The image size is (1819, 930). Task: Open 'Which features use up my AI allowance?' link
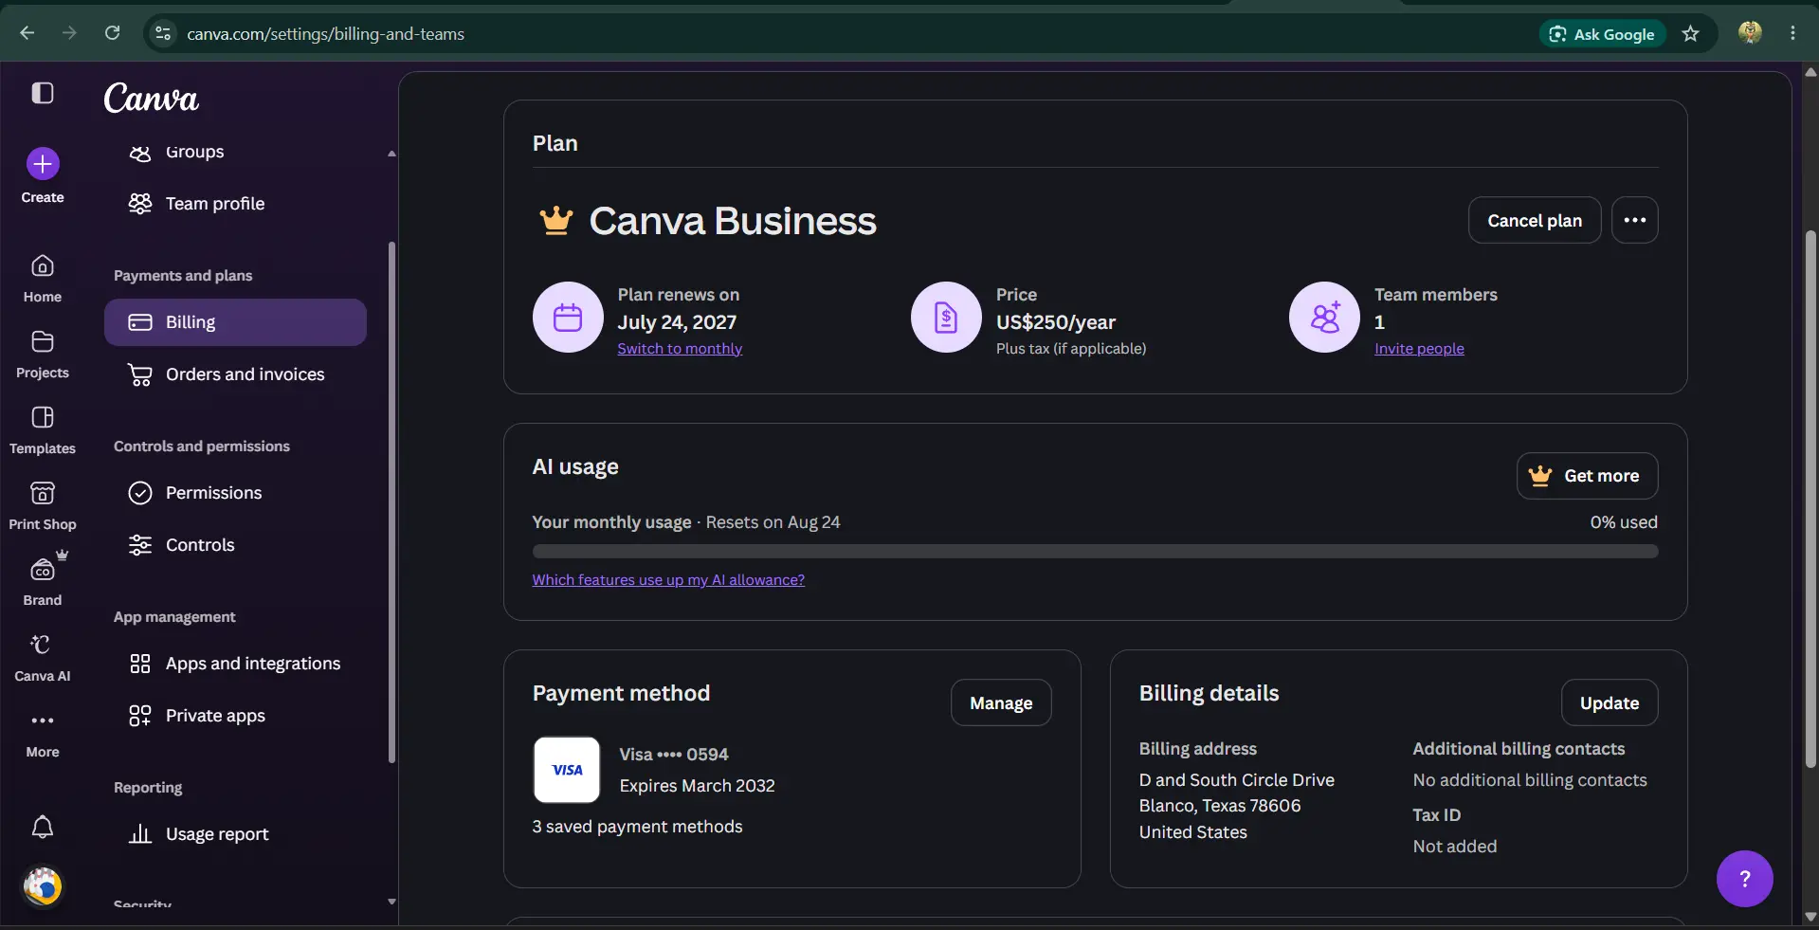pos(668,580)
